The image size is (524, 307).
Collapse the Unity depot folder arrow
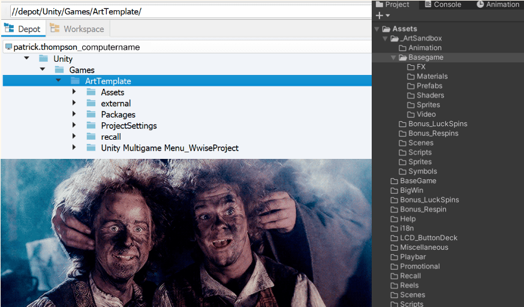pyautogui.click(x=27, y=58)
